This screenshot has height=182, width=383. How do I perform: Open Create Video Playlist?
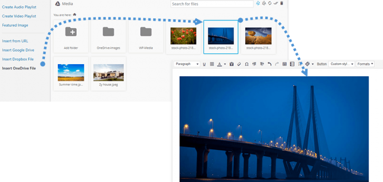[19, 16]
